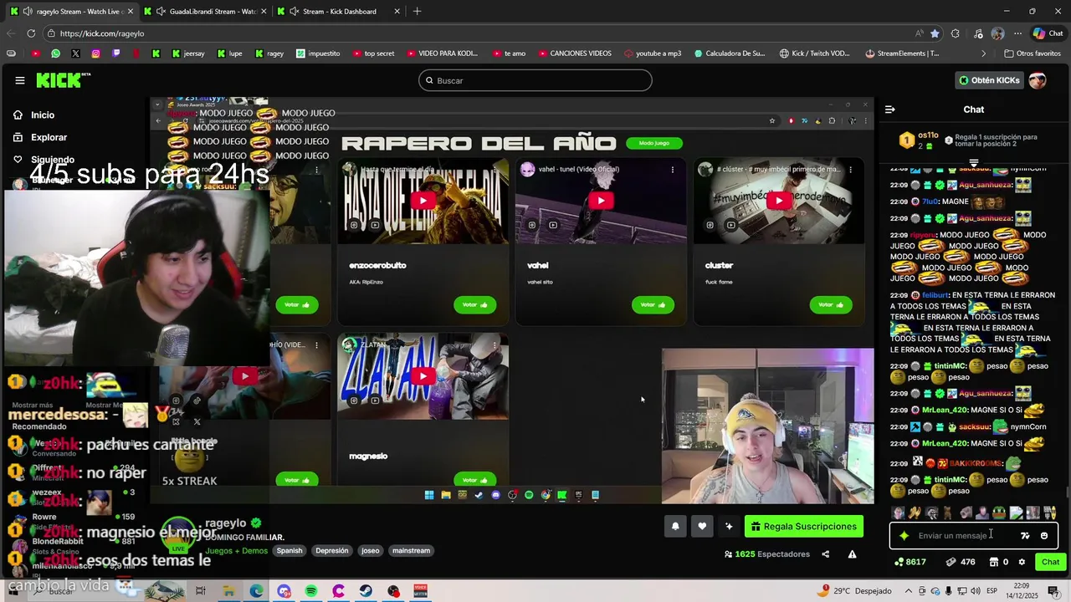The height and width of the screenshot is (602, 1071).
Task: Open the user profile avatar top right
Action: [x=1038, y=80]
